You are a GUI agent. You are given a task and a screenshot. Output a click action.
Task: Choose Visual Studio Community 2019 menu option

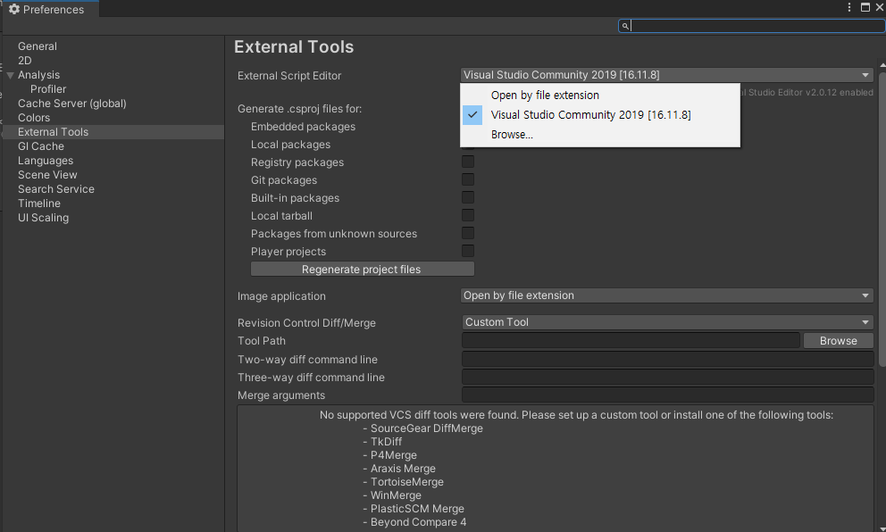[x=600, y=114]
